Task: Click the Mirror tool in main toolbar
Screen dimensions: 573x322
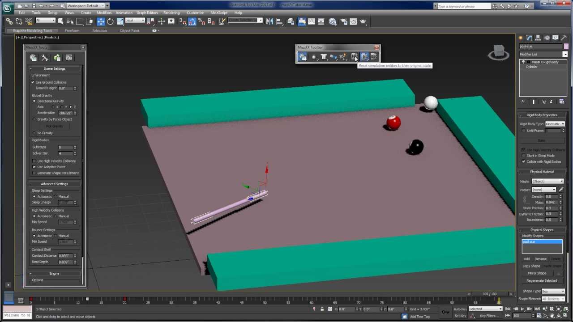Action: pyautogui.click(x=269, y=21)
